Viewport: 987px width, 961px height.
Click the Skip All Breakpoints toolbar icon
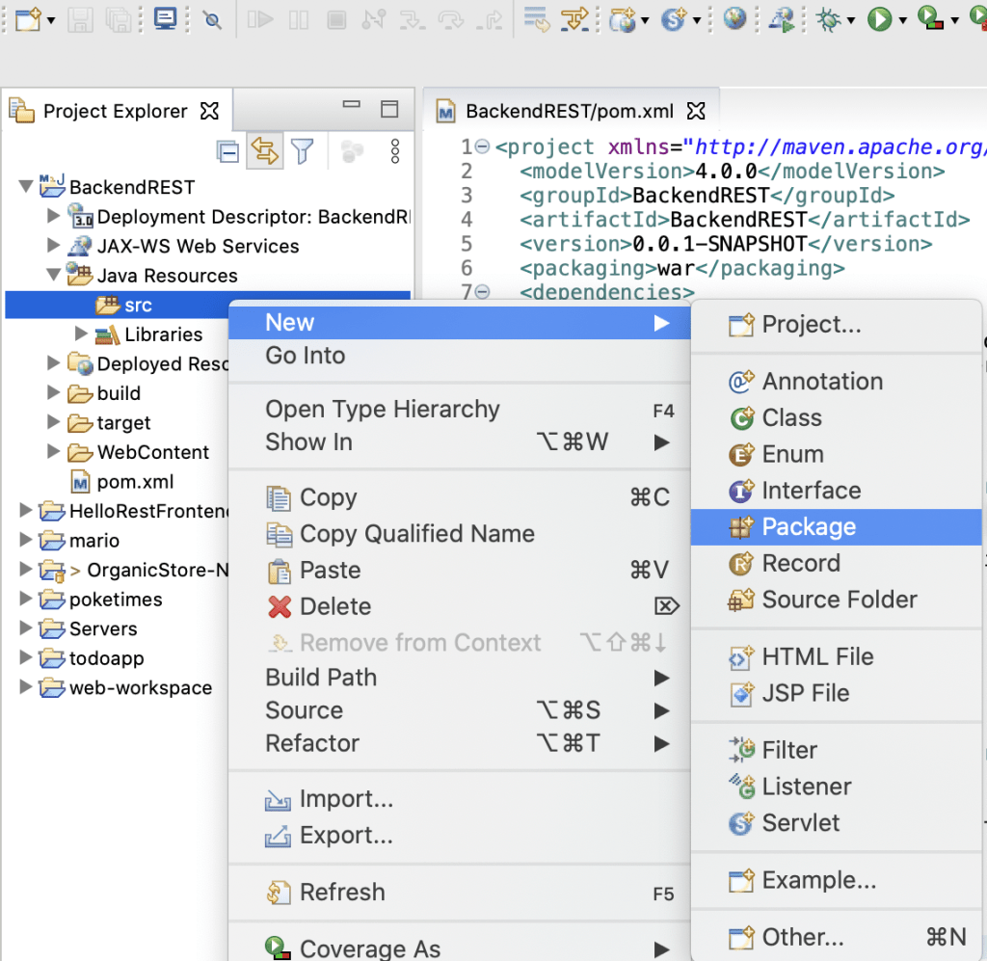coord(211,18)
